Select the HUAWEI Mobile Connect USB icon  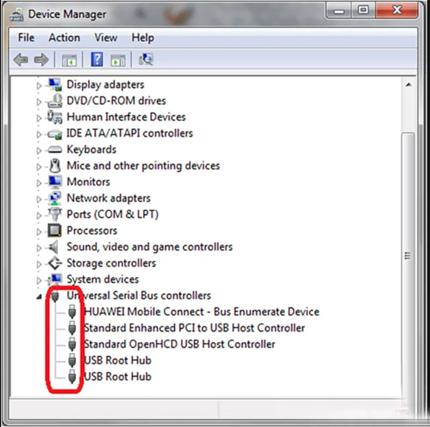click(73, 312)
